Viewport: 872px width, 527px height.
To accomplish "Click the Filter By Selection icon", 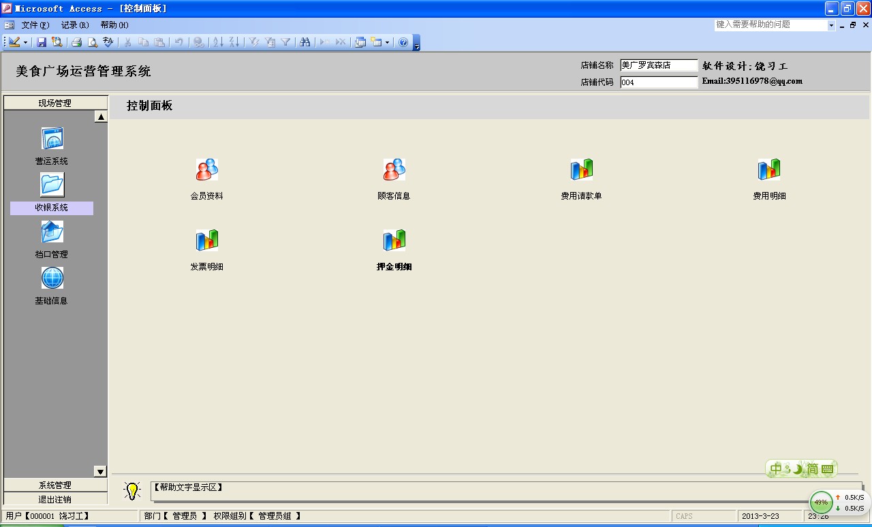I will coord(254,42).
